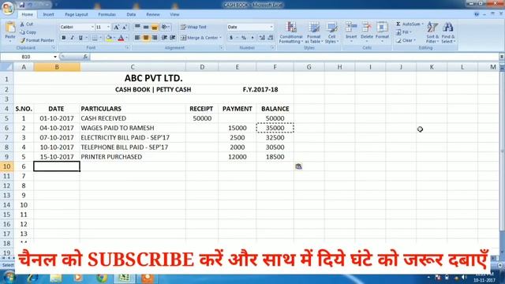The height and width of the screenshot is (284, 505).
Task: Select column C header
Action: tap(133, 67)
